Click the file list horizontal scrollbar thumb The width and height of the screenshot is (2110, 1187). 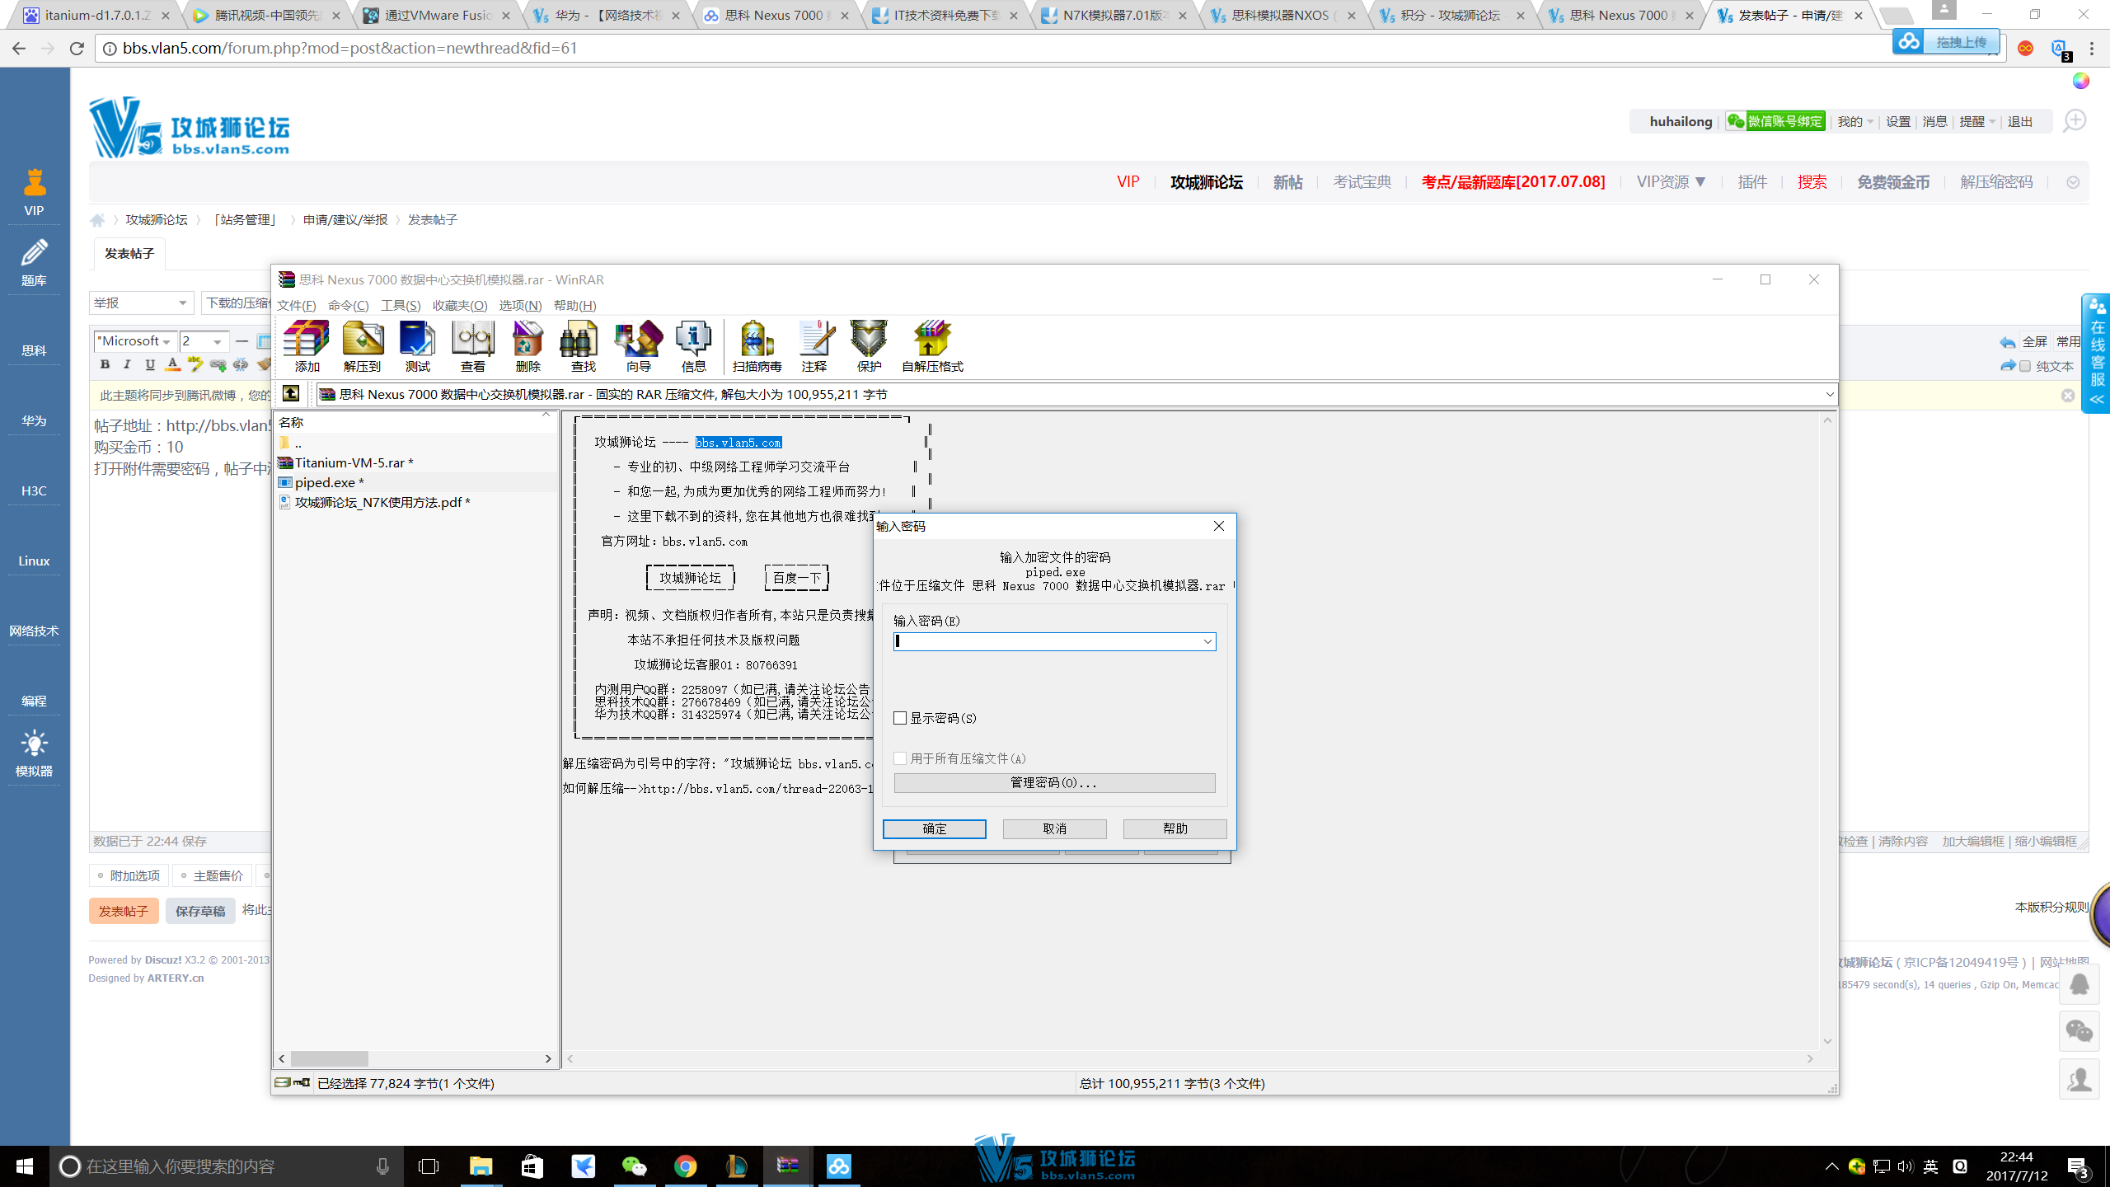[x=329, y=1058]
